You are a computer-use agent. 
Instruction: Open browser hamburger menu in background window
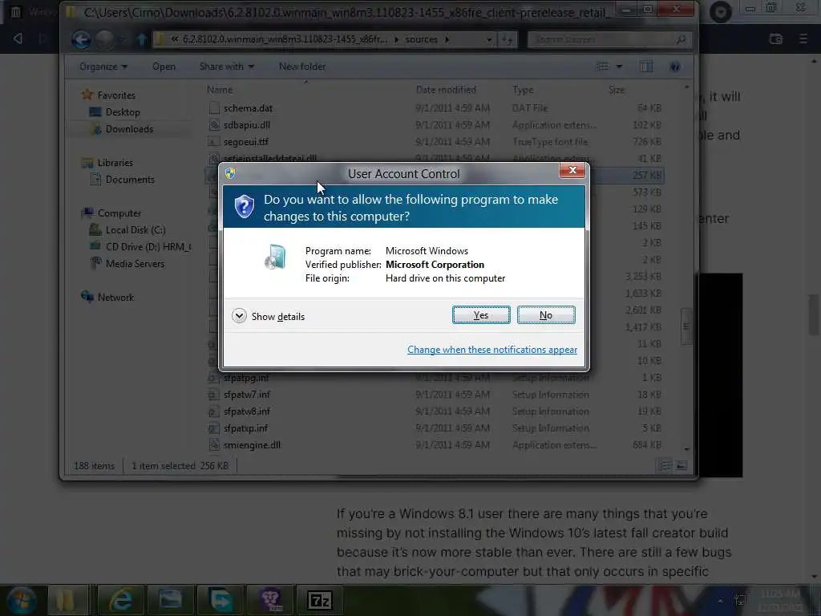point(803,38)
